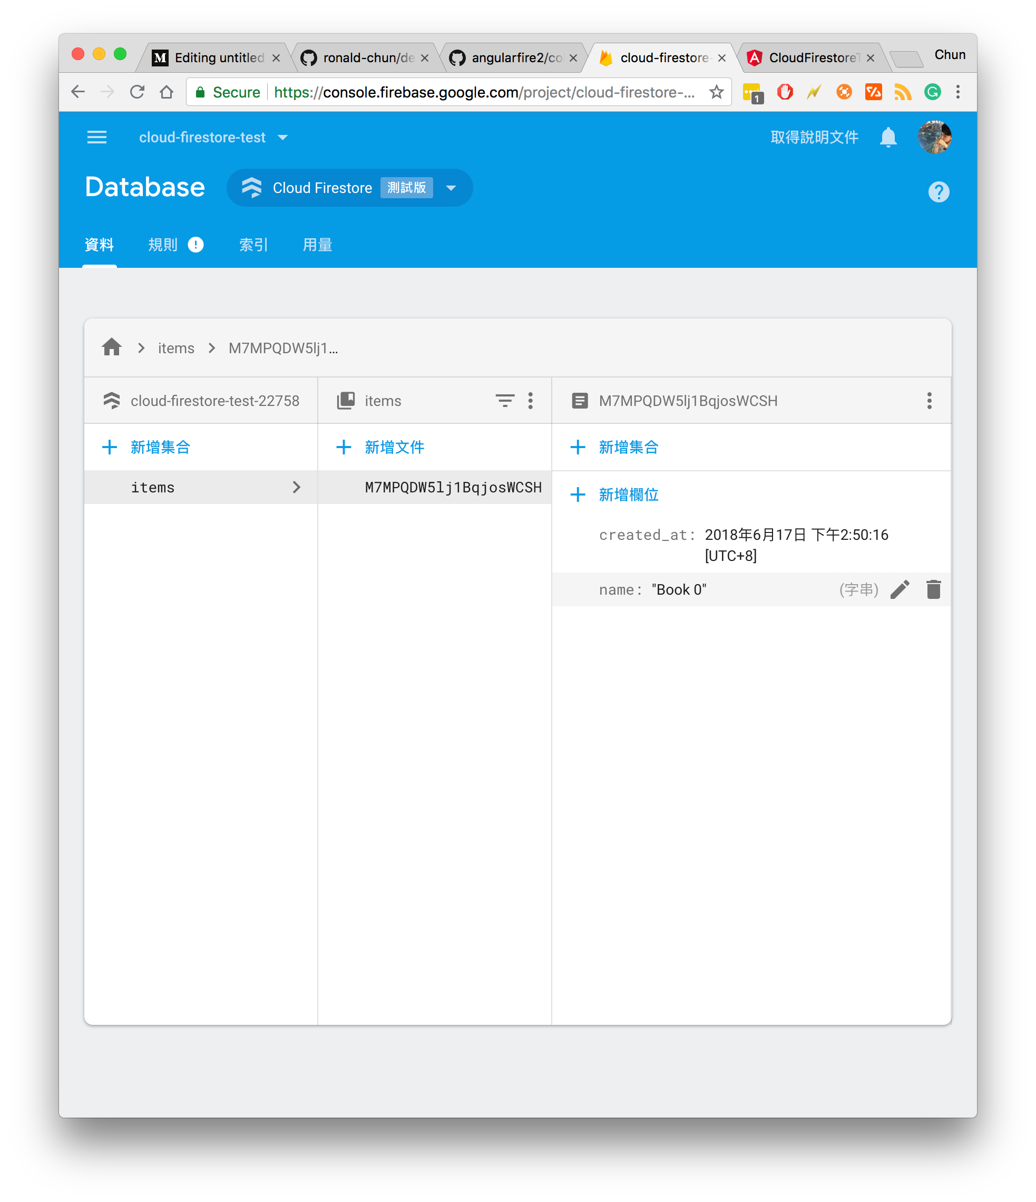Image resolution: width=1036 pixels, height=1202 pixels.
Task: Reload the browser page
Action: pyautogui.click(x=137, y=92)
